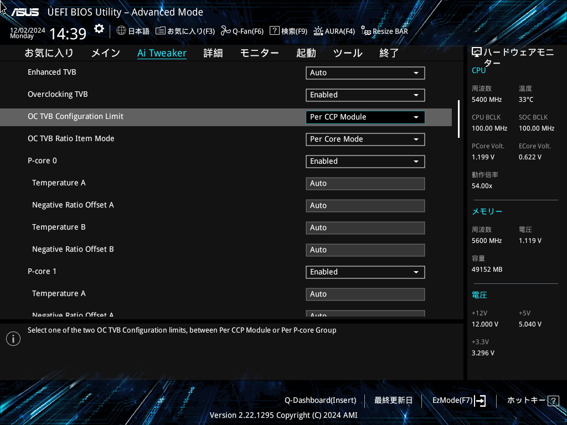Click 最終更新日 button
567x425 pixels.
click(393, 401)
